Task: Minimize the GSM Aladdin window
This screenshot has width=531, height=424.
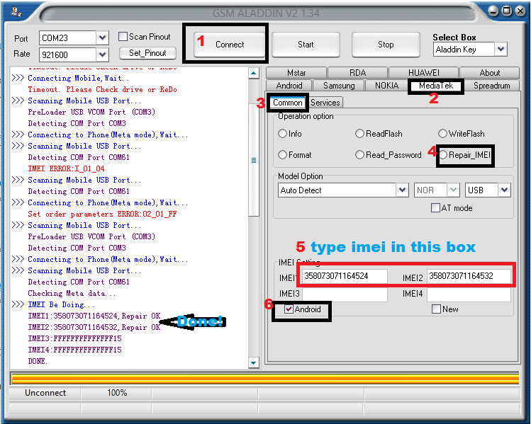Action: click(493, 11)
